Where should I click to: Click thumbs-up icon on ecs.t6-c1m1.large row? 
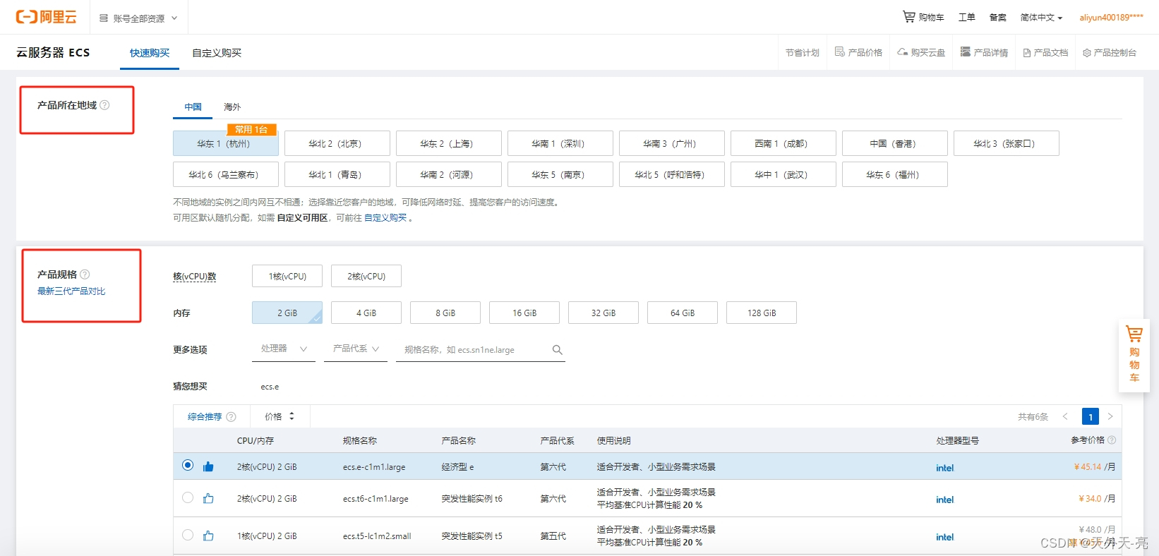click(x=208, y=498)
